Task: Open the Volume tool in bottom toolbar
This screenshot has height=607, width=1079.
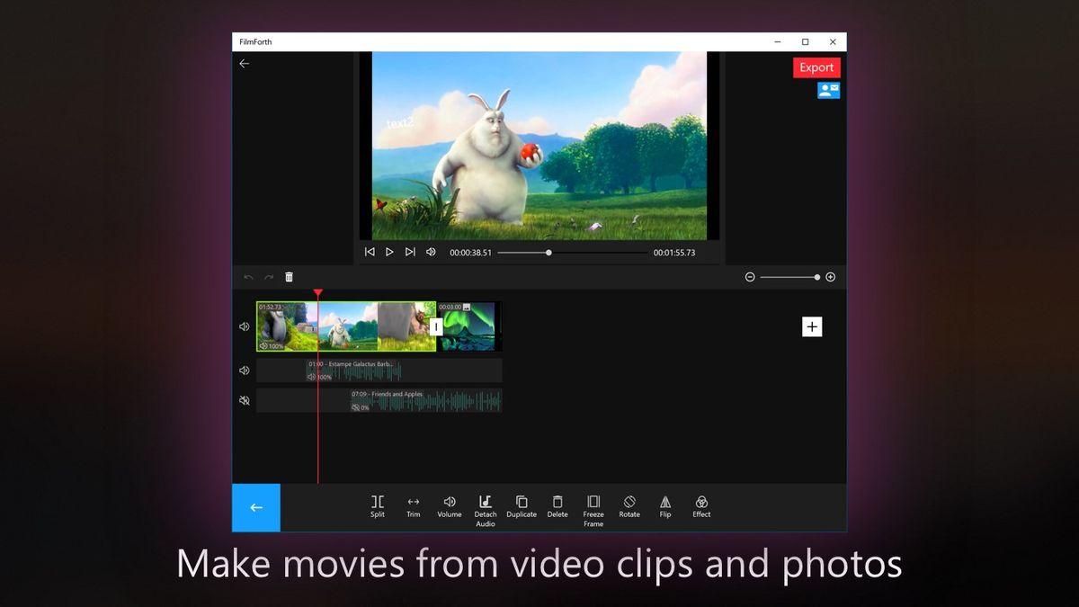Action: [450, 506]
